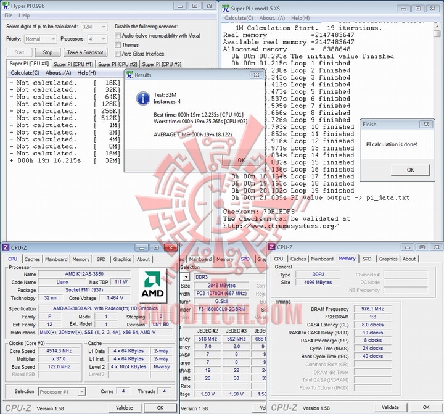The width and height of the screenshot is (444, 414).
Task: Click Validate in right CPU-Z Memory window
Action: click(x=390, y=407)
